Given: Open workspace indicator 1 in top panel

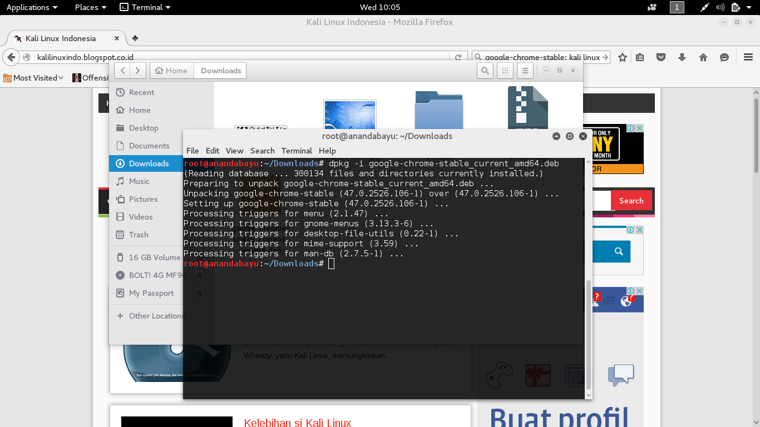Looking at the screenshot, I should (x=677, y=7).
